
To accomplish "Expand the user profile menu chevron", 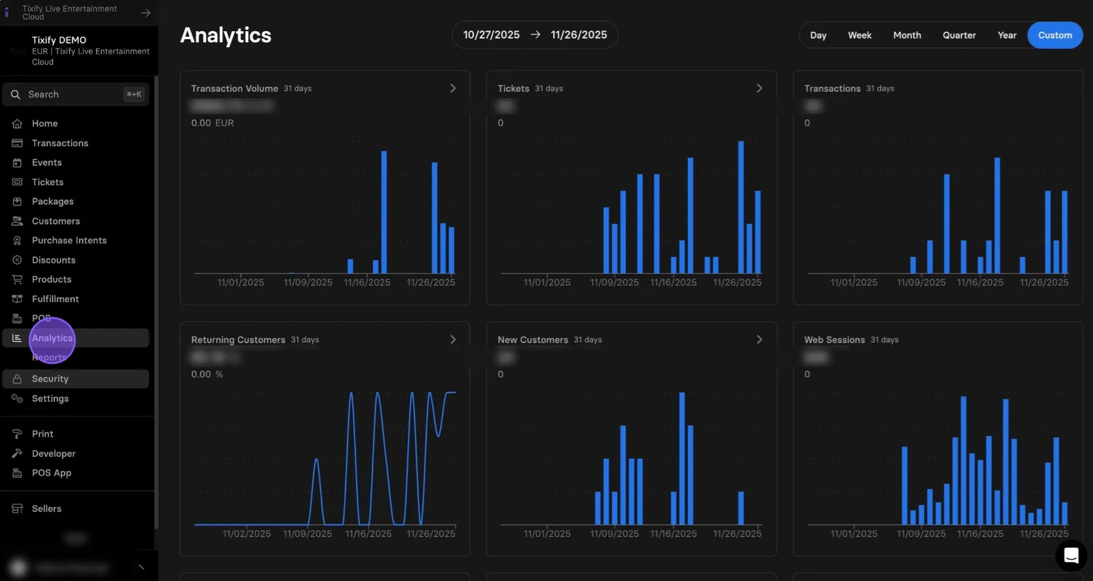I will [x=141, y=568].
